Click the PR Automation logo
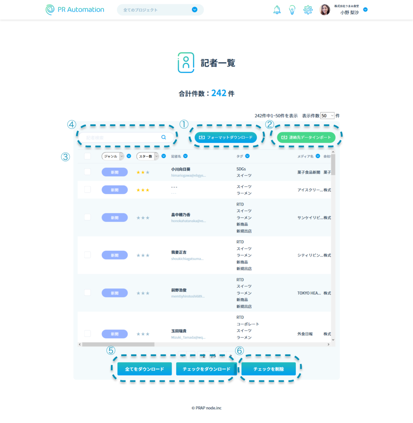Viewport: 413px width, 423px height. [x=75, y=10]
